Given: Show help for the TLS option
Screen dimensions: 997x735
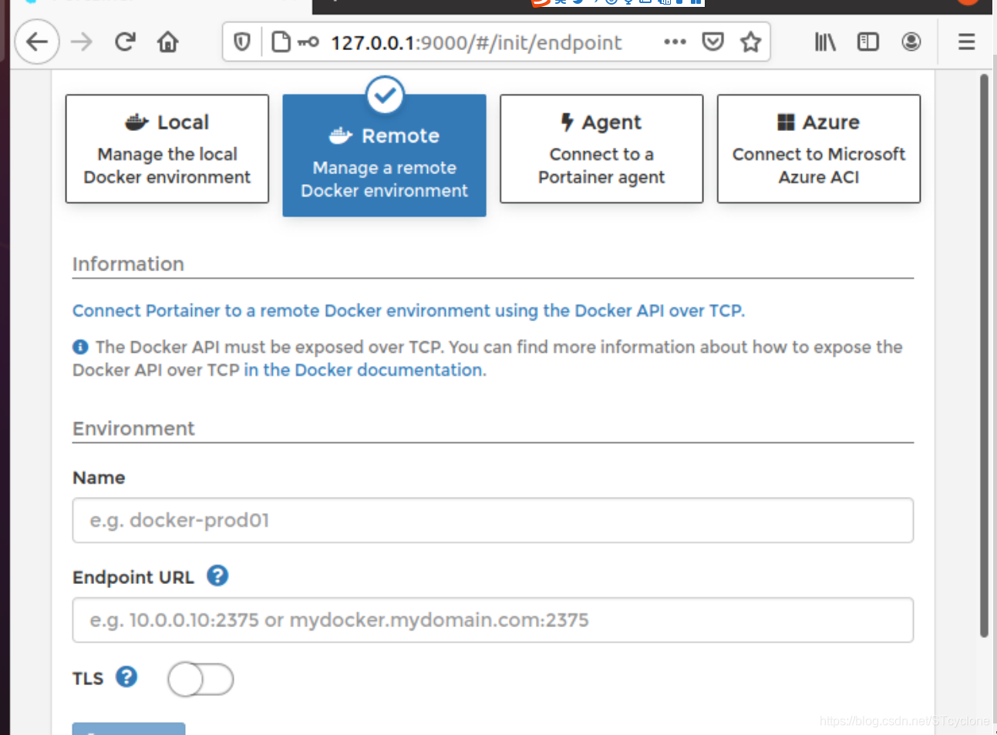Looking at the screenshot, I should tap(126, 676).
